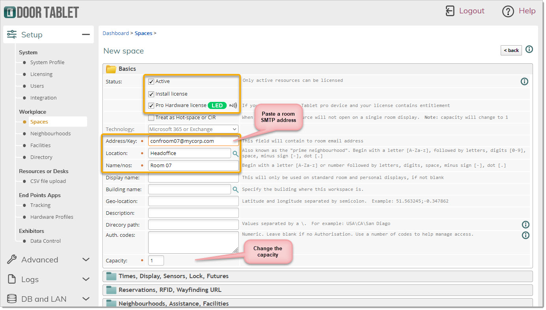Click the Help question mark icon

[508, 11]
